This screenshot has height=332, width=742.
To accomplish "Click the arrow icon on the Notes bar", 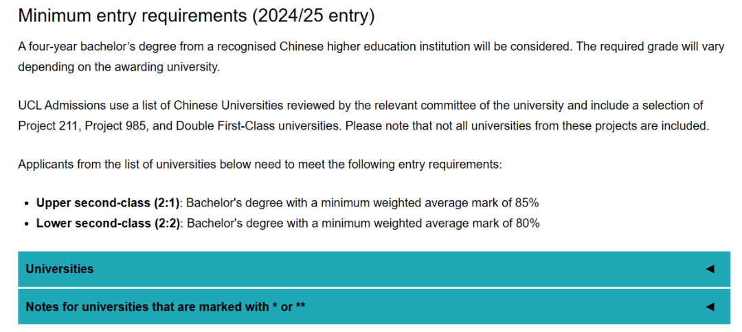I will pos(710,307).
